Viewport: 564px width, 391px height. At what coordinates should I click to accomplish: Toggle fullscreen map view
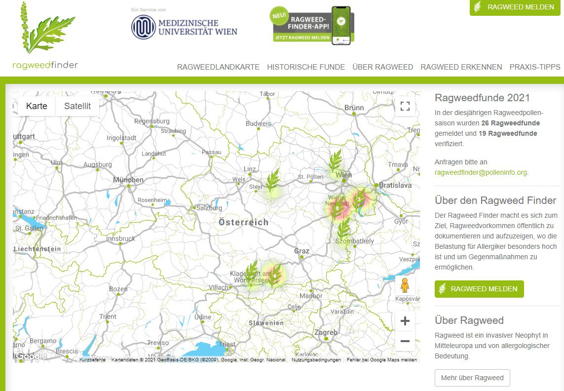405,106
